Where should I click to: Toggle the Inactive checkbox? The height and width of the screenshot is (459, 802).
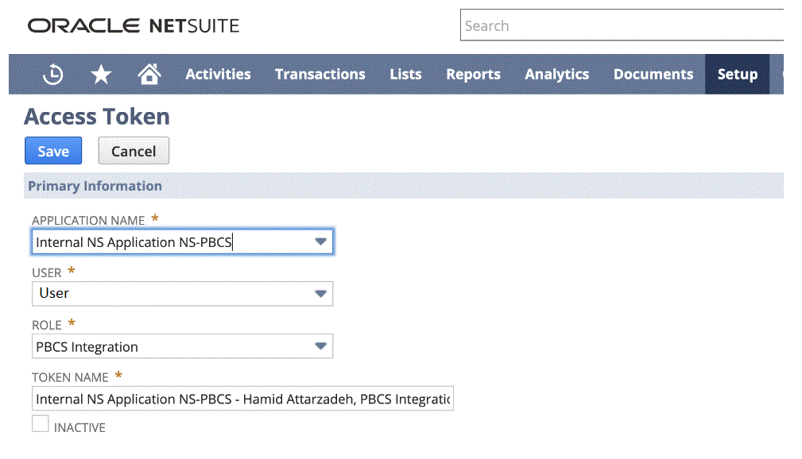point(41,424)
